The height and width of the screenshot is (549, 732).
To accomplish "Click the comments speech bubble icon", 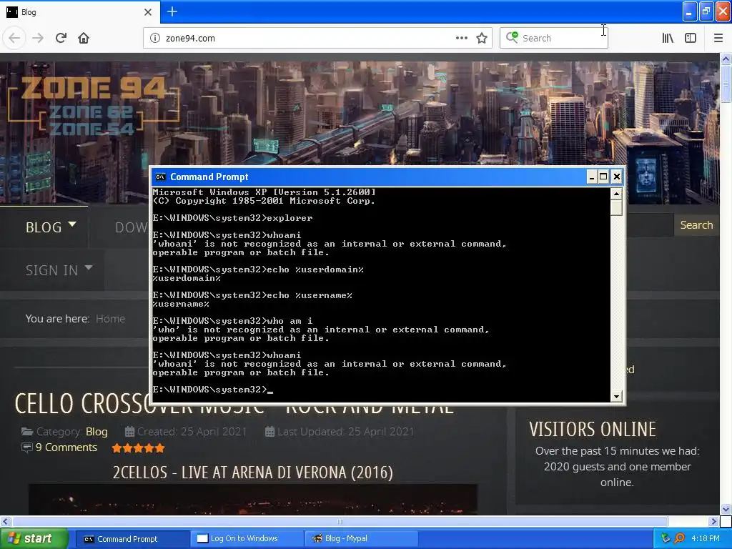I will [x=27, y=447].
